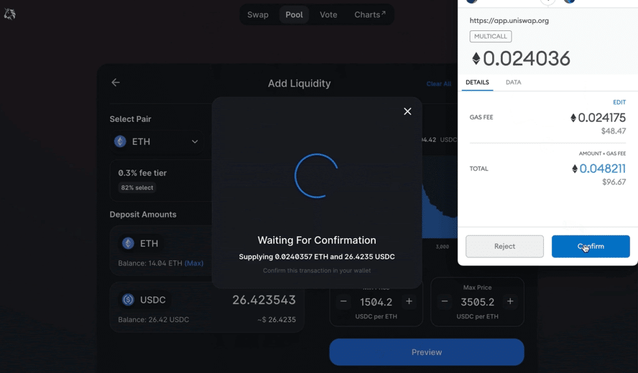Click EDIT link for gas fee
638x373 pixels.
(x=619, y=102)
